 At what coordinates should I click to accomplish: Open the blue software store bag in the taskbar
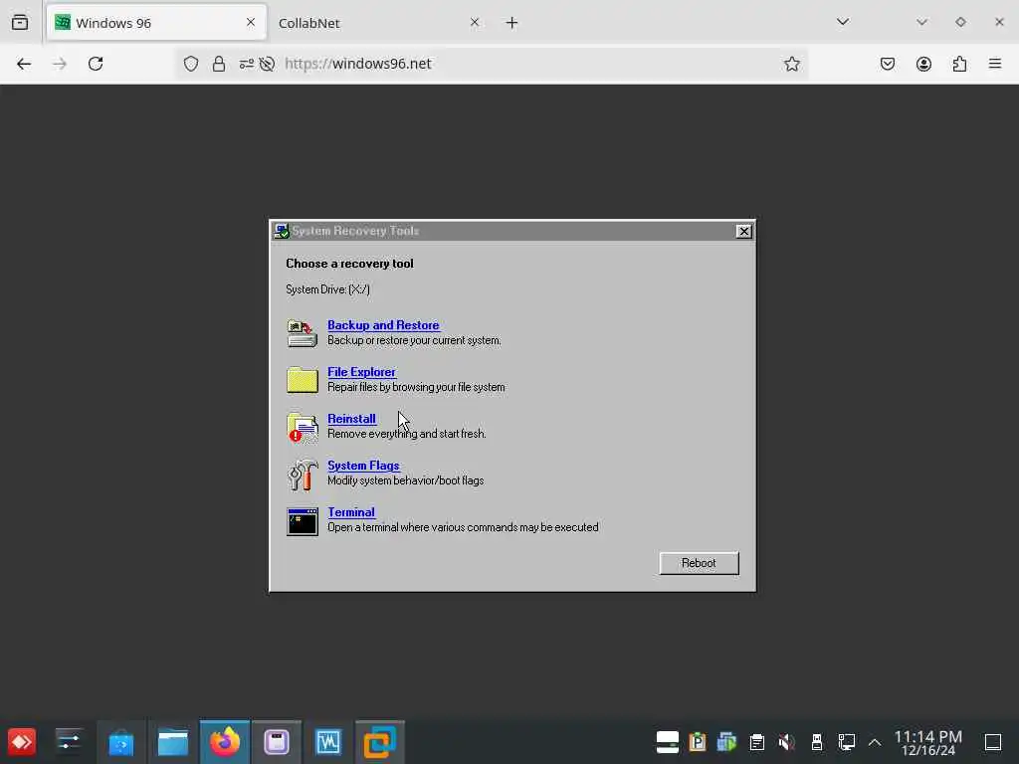click(x=120, y=742)
